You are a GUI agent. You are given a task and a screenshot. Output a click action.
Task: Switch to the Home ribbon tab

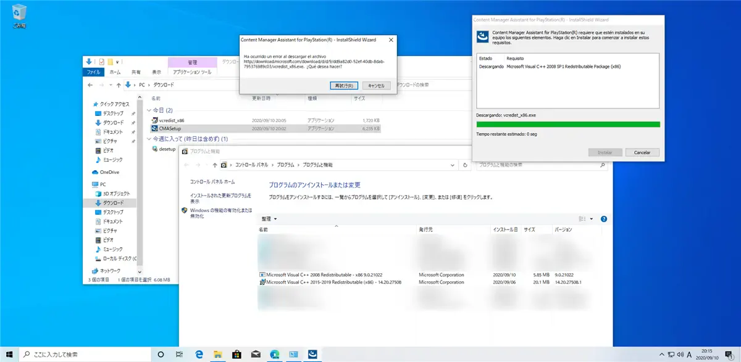coord(115,72)
